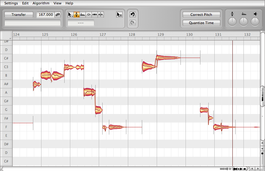Click the Undo arrow button
The height and width of the screenshot is (171, 265).
point(133,15)
